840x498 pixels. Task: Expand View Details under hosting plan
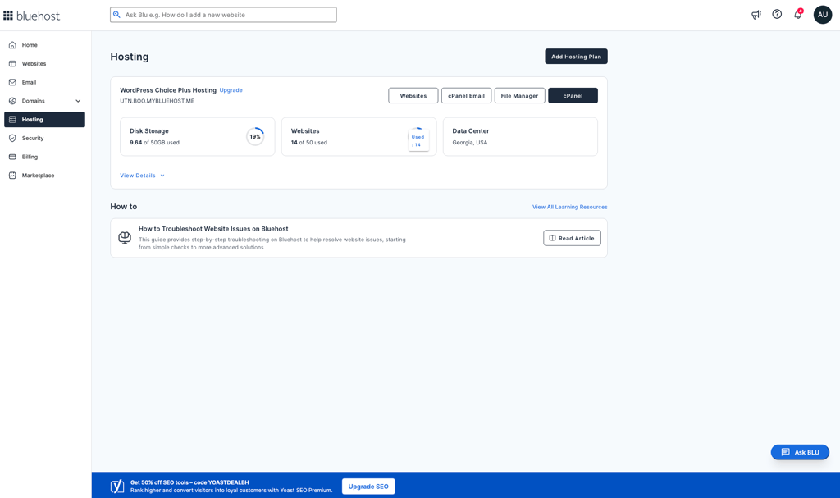pyautogui.click(x=142, y=176)
